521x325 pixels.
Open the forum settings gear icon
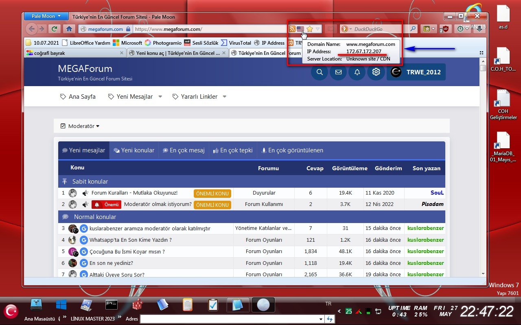click(376, 72)
